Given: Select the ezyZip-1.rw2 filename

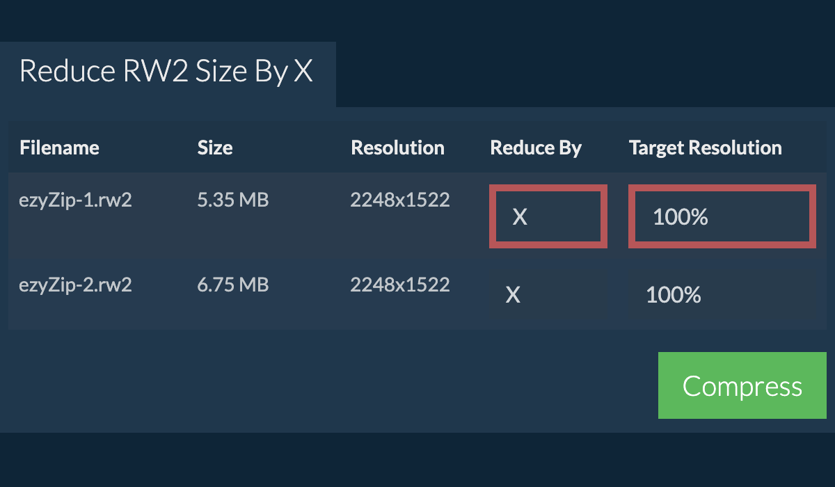Looking at the screenshot, I should [x=75, y=200].
